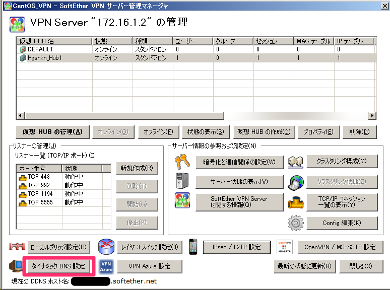Screen dimensions: 390x290
Task: Click the VPN Server logo icon beside the heading
Action: (17, 24)
